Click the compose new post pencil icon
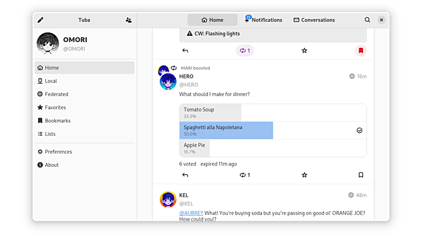Screen dimensions: 422x237 pos(40,20)
